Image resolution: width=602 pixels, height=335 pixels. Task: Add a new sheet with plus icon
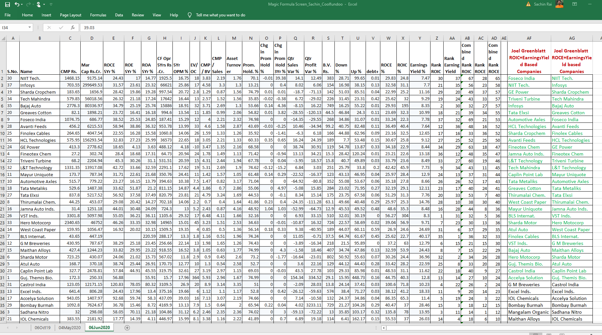pos(127,328)
